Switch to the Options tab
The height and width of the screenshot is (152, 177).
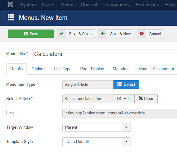click(x=38, y=69)
